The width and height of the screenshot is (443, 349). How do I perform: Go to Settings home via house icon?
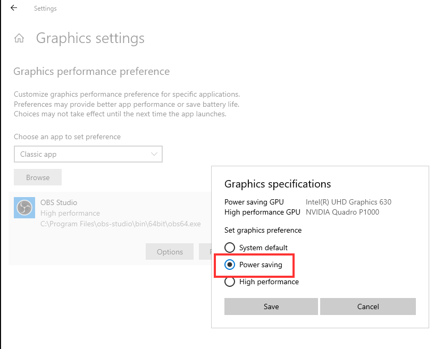point(19,38)
